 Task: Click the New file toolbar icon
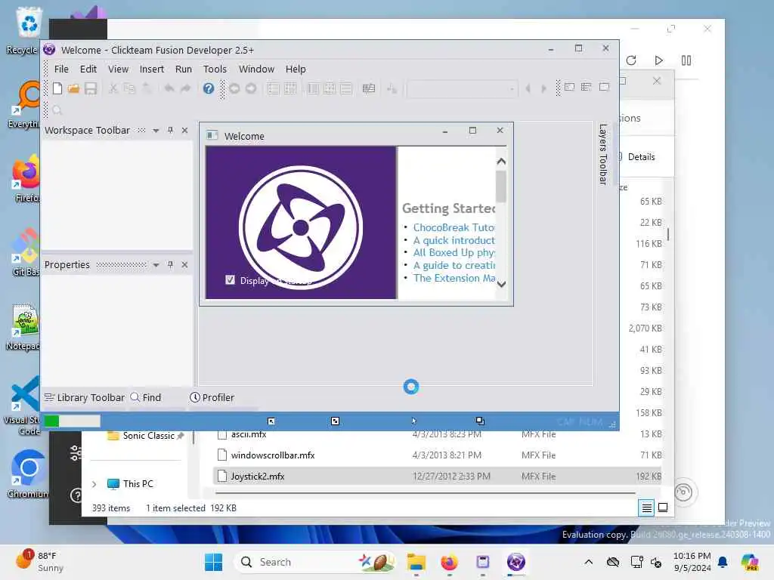coord(57,88)
